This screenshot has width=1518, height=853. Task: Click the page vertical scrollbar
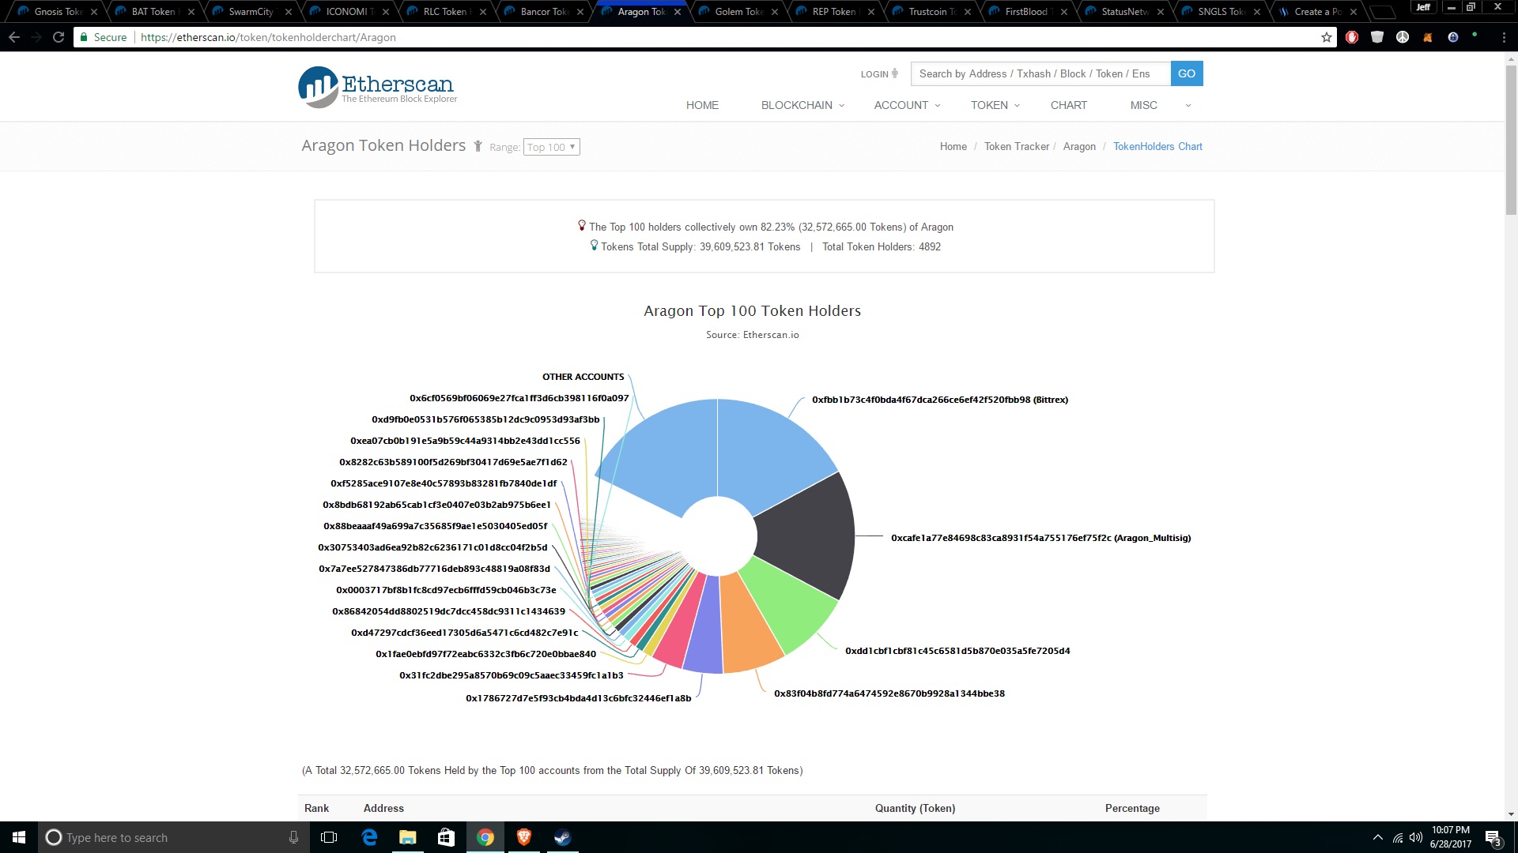[1511, 142]
